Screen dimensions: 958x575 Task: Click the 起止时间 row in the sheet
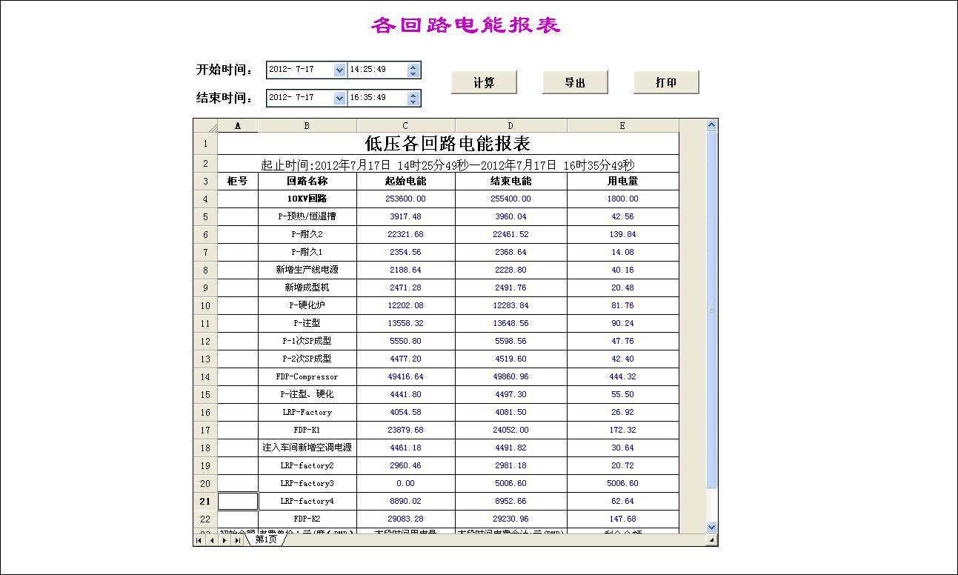point(448,164)
